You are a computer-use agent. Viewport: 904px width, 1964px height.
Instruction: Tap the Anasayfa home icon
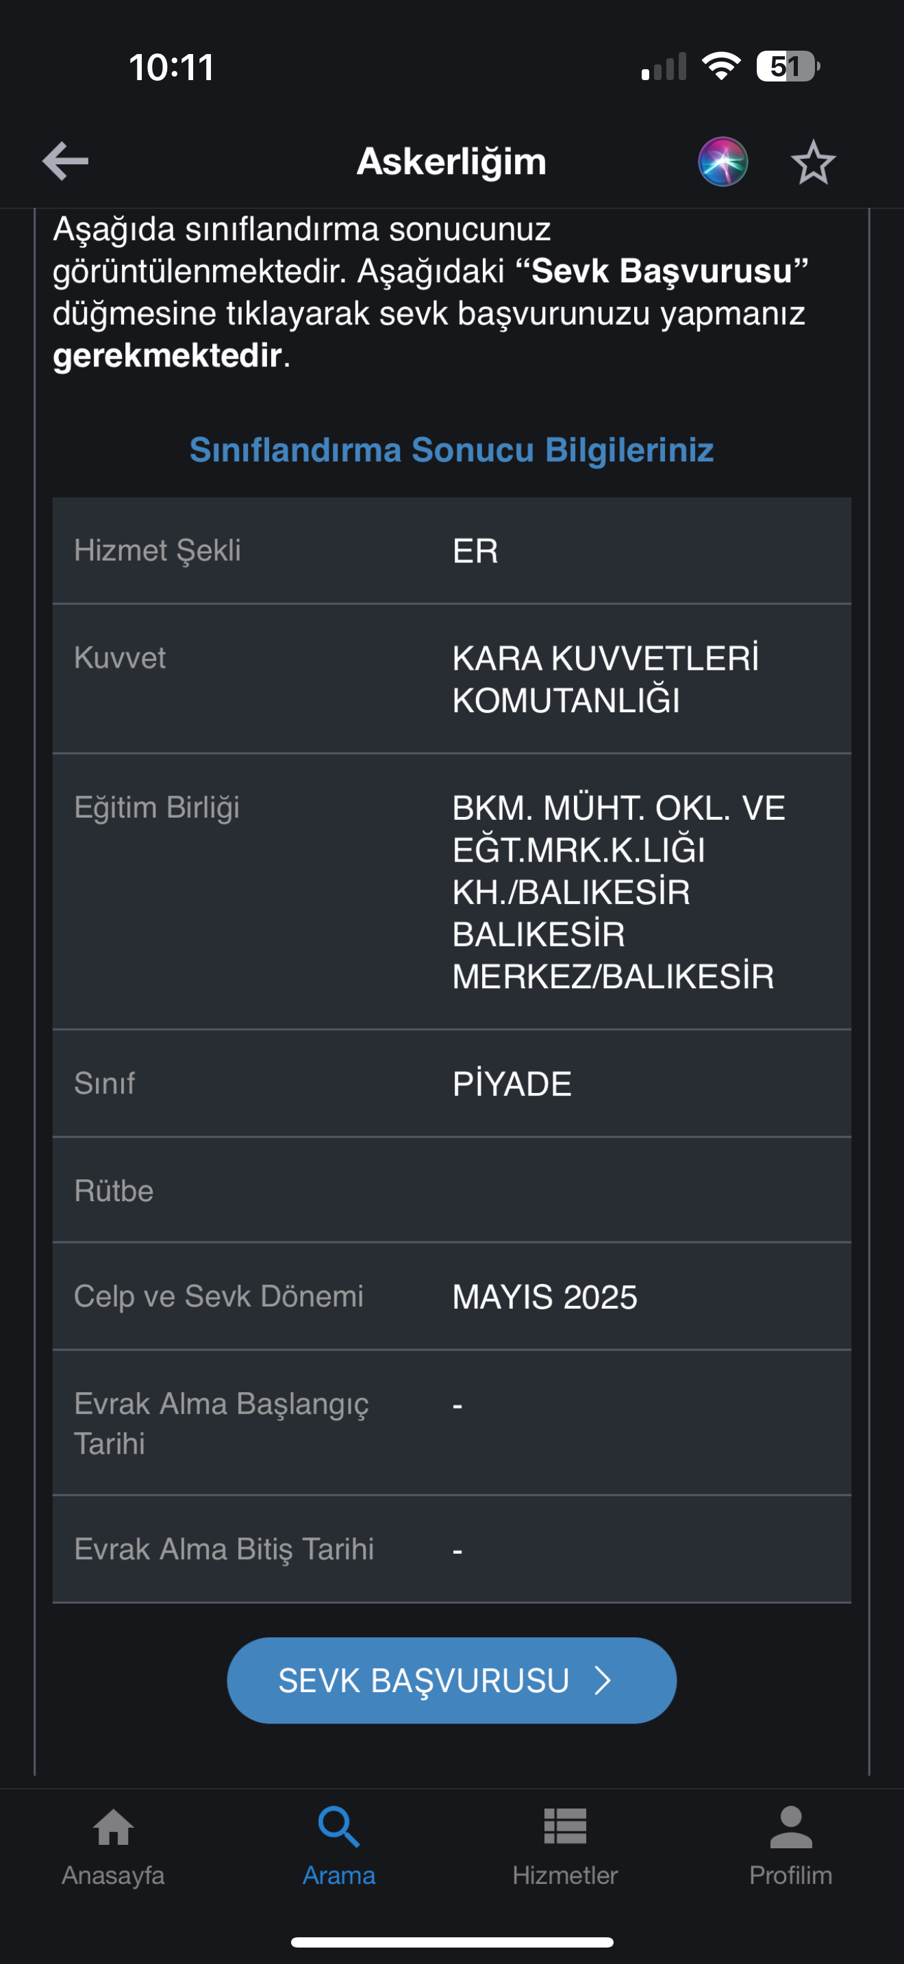114,1828
